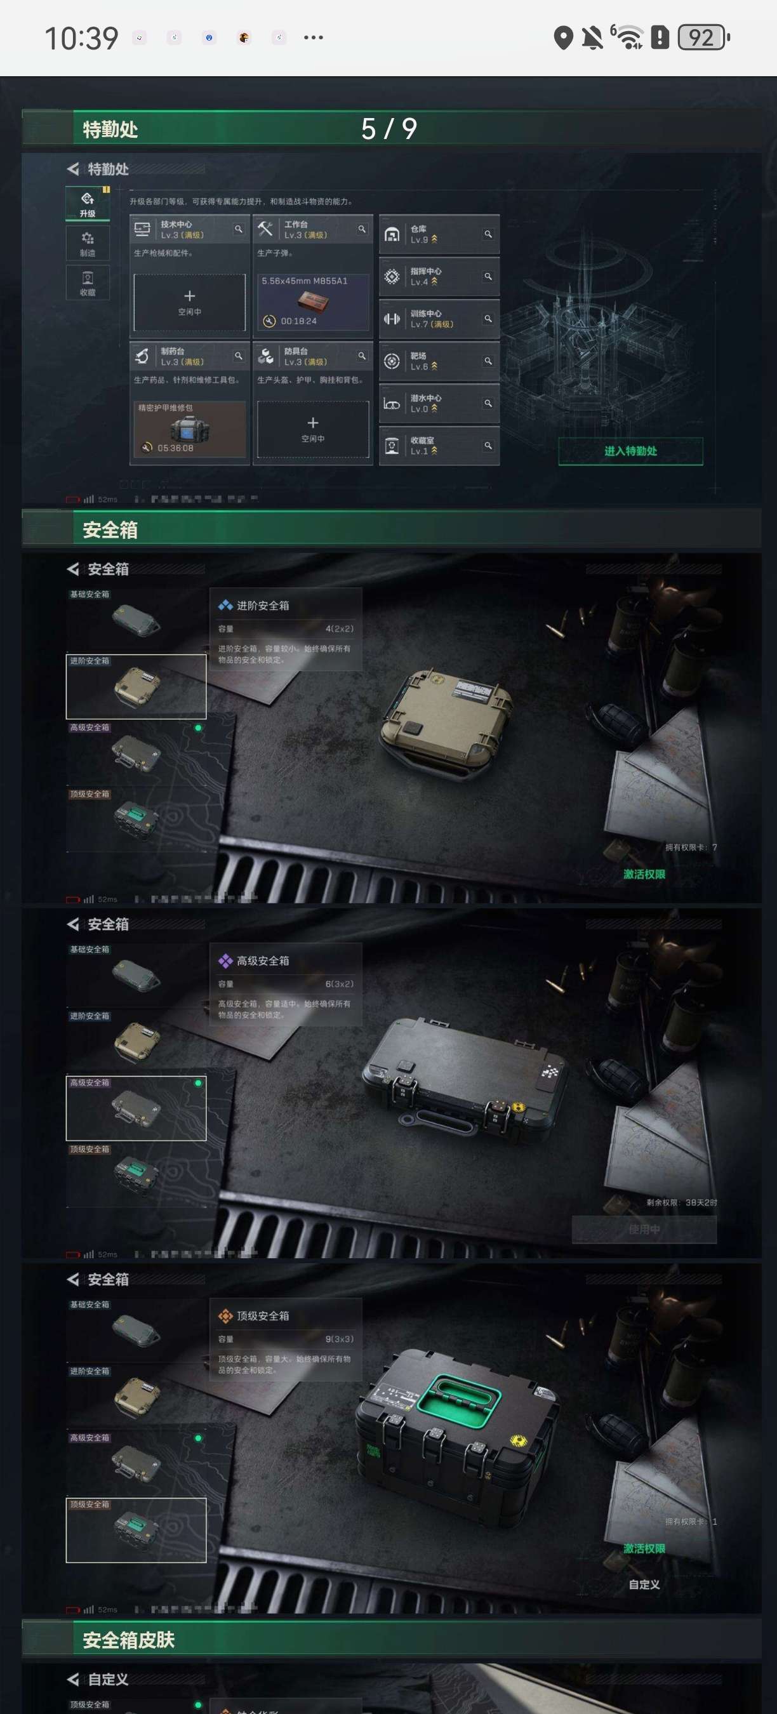Inspect 仓库 Lv.9 with its magnifier
Screen dimensions: 777x1714
(x=488, y=234)
